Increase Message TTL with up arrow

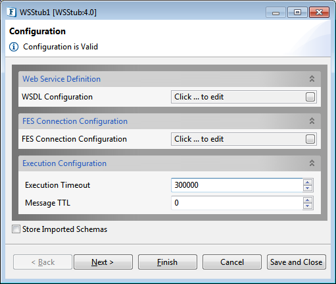[308, 200]
